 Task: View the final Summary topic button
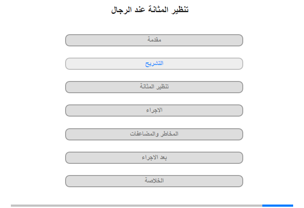pos(154,181)
